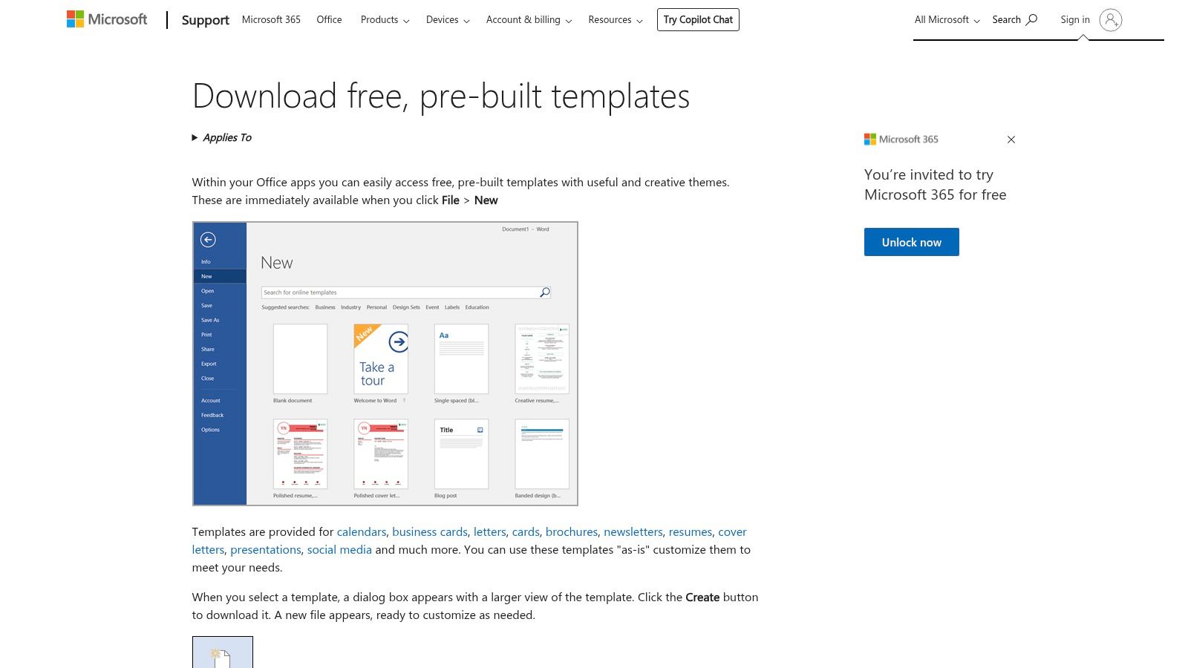Screen dimensions: 1188x668
Task: Open the business cards templates link
Action: coord(430,532)
